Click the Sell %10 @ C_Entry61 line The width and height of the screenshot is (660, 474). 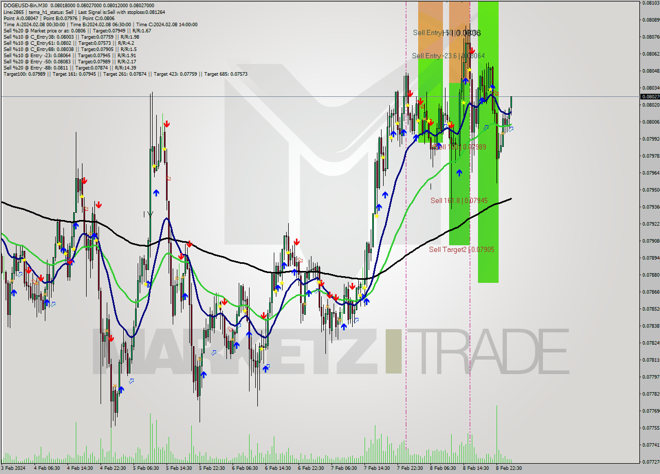click(x=69, y=43)
